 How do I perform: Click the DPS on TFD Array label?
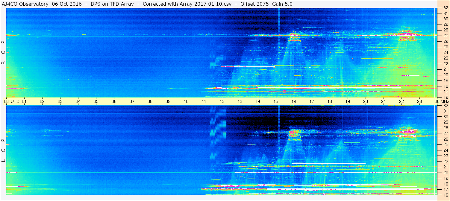pos(112,4)
